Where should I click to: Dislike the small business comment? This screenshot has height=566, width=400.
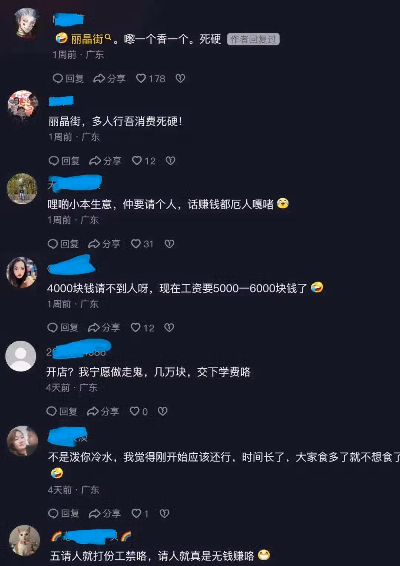pyautogui.click(x=169, y=244)
